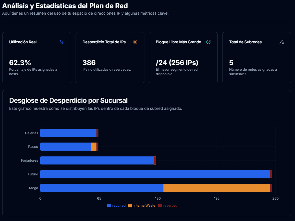The width and height of the screenshot is (295, 221).
Task: Click the percentage icon on Utilización Real card
Action: (x=62, y=42)
